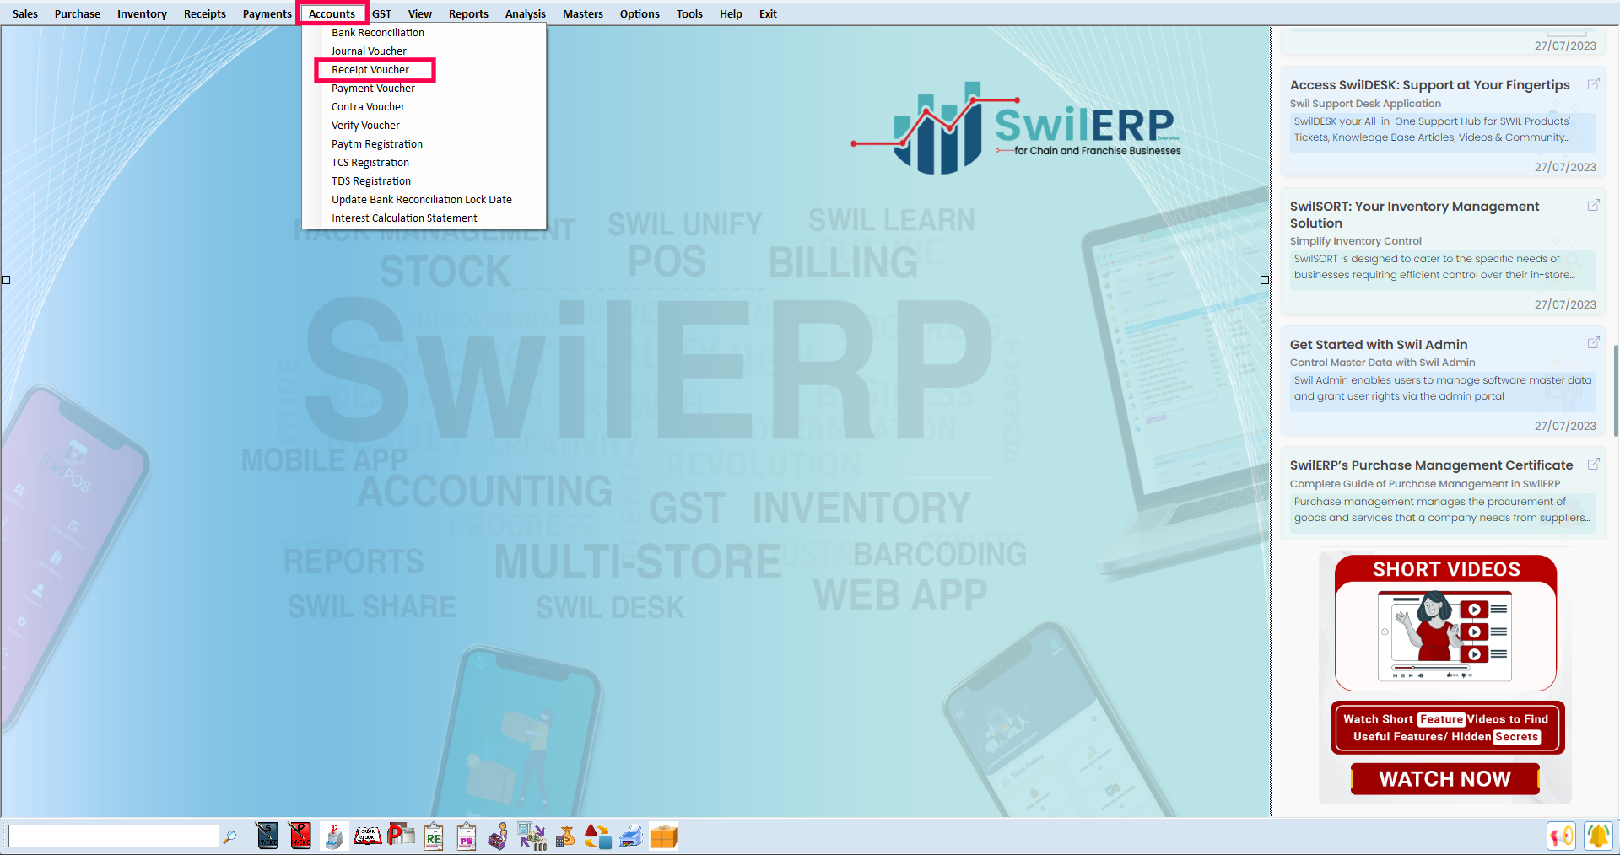The height and width of the screenshot is (855, 1620).
Task: Click the shapes conversion icon
Action: 597,836
